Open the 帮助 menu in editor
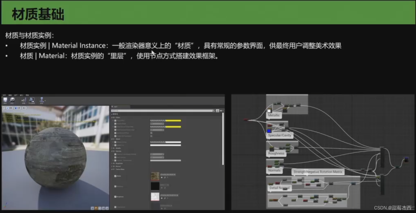 [27, 95]
